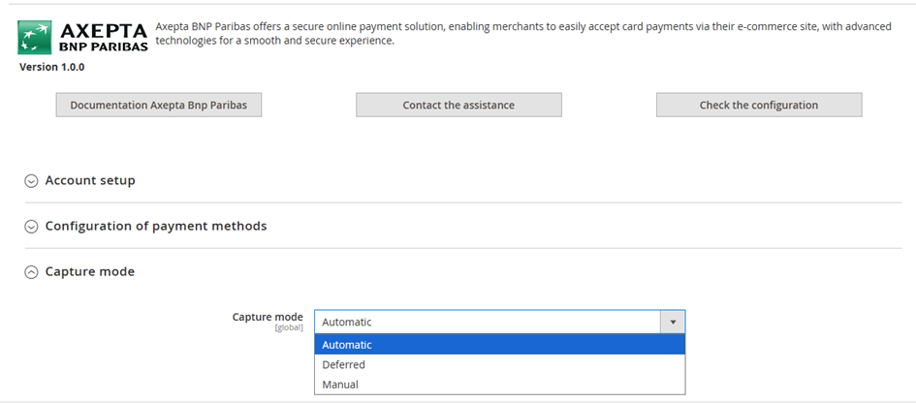
Task: Click the Capture mode section heading
Action: click(90, 271)
